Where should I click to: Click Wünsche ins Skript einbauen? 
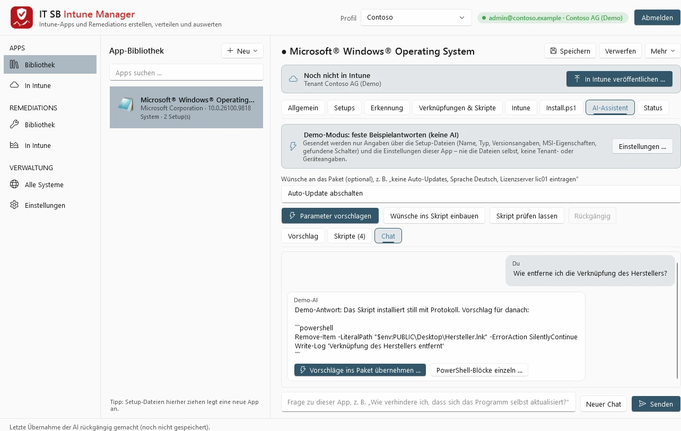point(434,216)
